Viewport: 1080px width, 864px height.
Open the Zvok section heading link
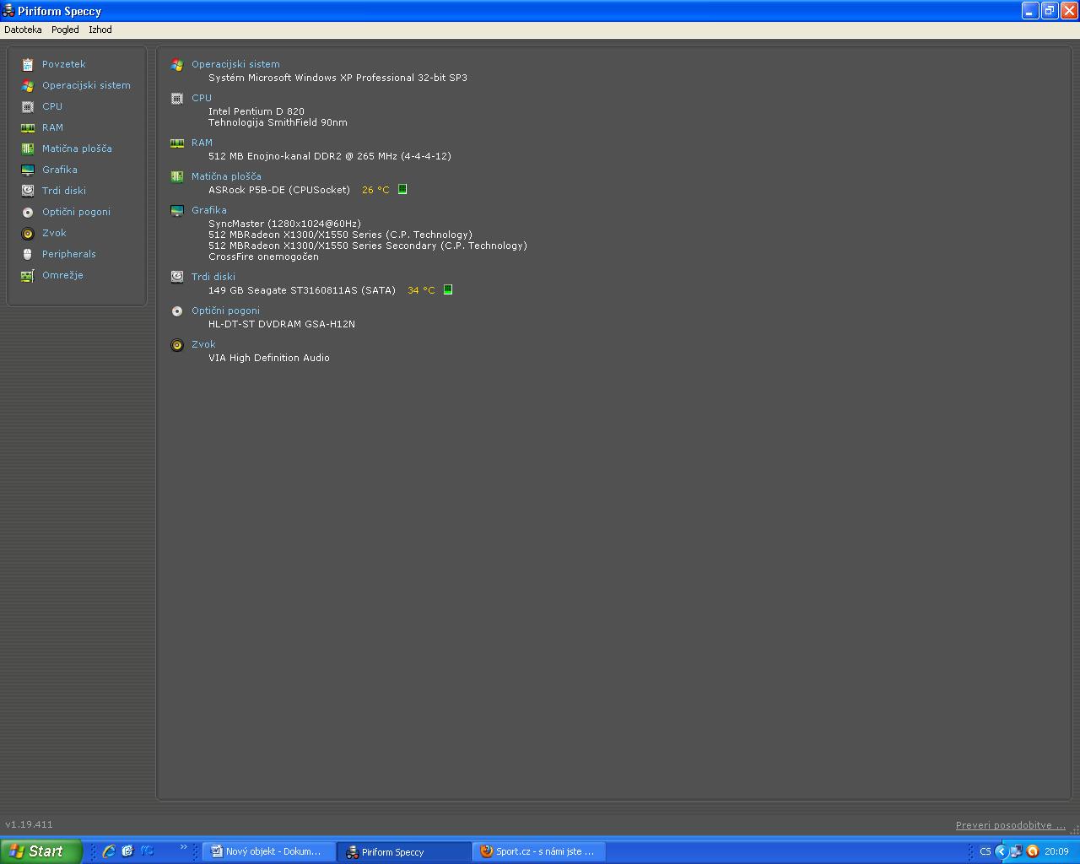[x=203, y=344]
